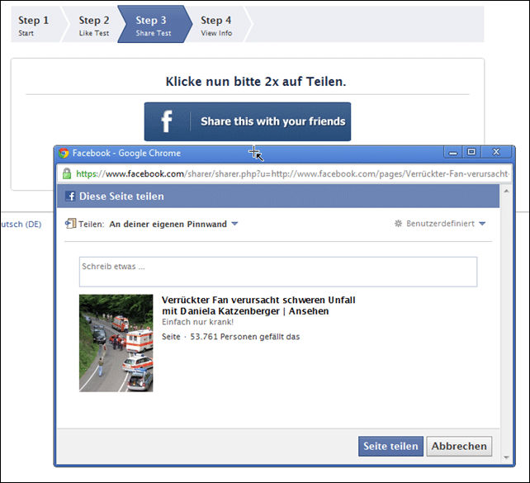Image resolution: width=530 pixels, height=483 pixels.
Task: Click Einfach nur krank! description text
Action: 197,322
